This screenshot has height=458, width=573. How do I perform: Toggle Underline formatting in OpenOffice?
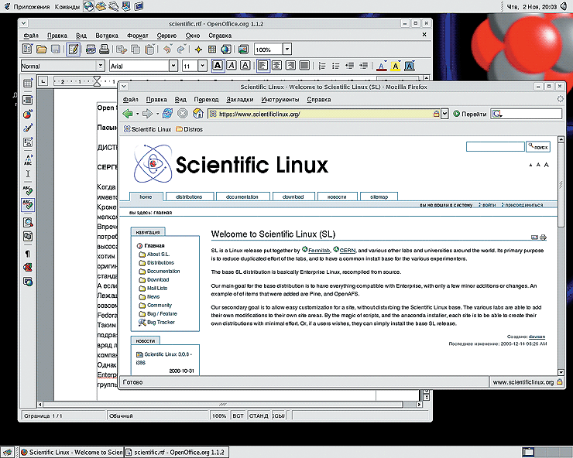click(x=245, y=66)
